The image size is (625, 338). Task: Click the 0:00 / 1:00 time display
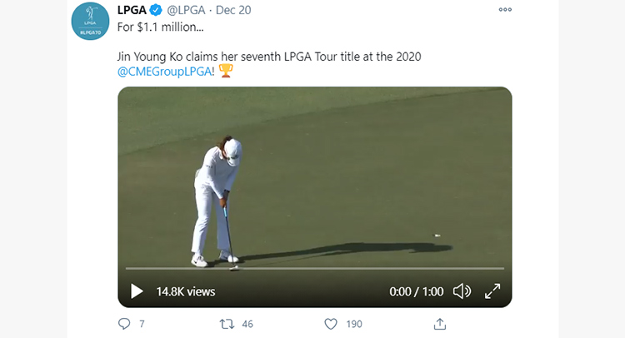[x=416, y=291]
